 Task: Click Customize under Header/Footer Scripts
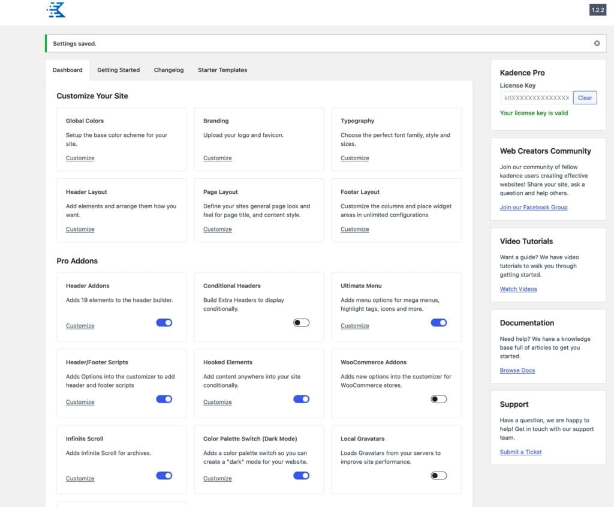coord(80,402)
